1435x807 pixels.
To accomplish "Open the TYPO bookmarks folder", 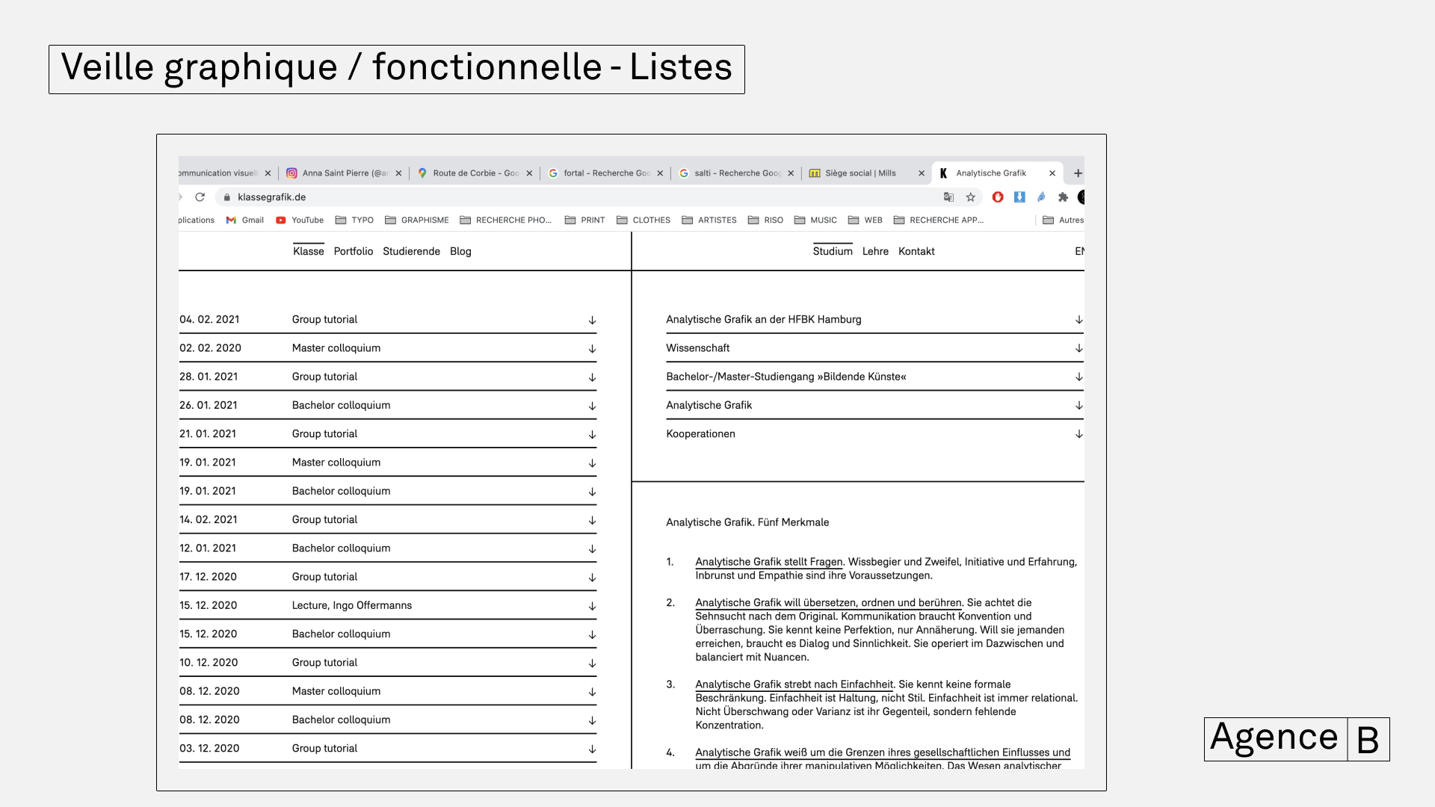I will tap(355, 220).
